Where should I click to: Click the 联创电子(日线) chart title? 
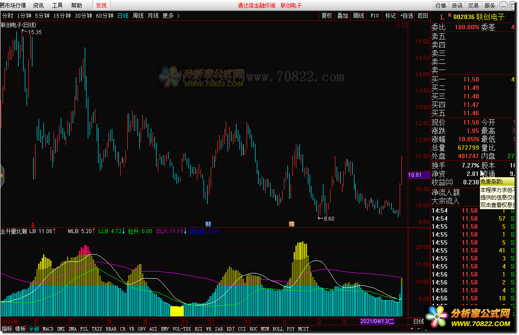tap(19, 25)
